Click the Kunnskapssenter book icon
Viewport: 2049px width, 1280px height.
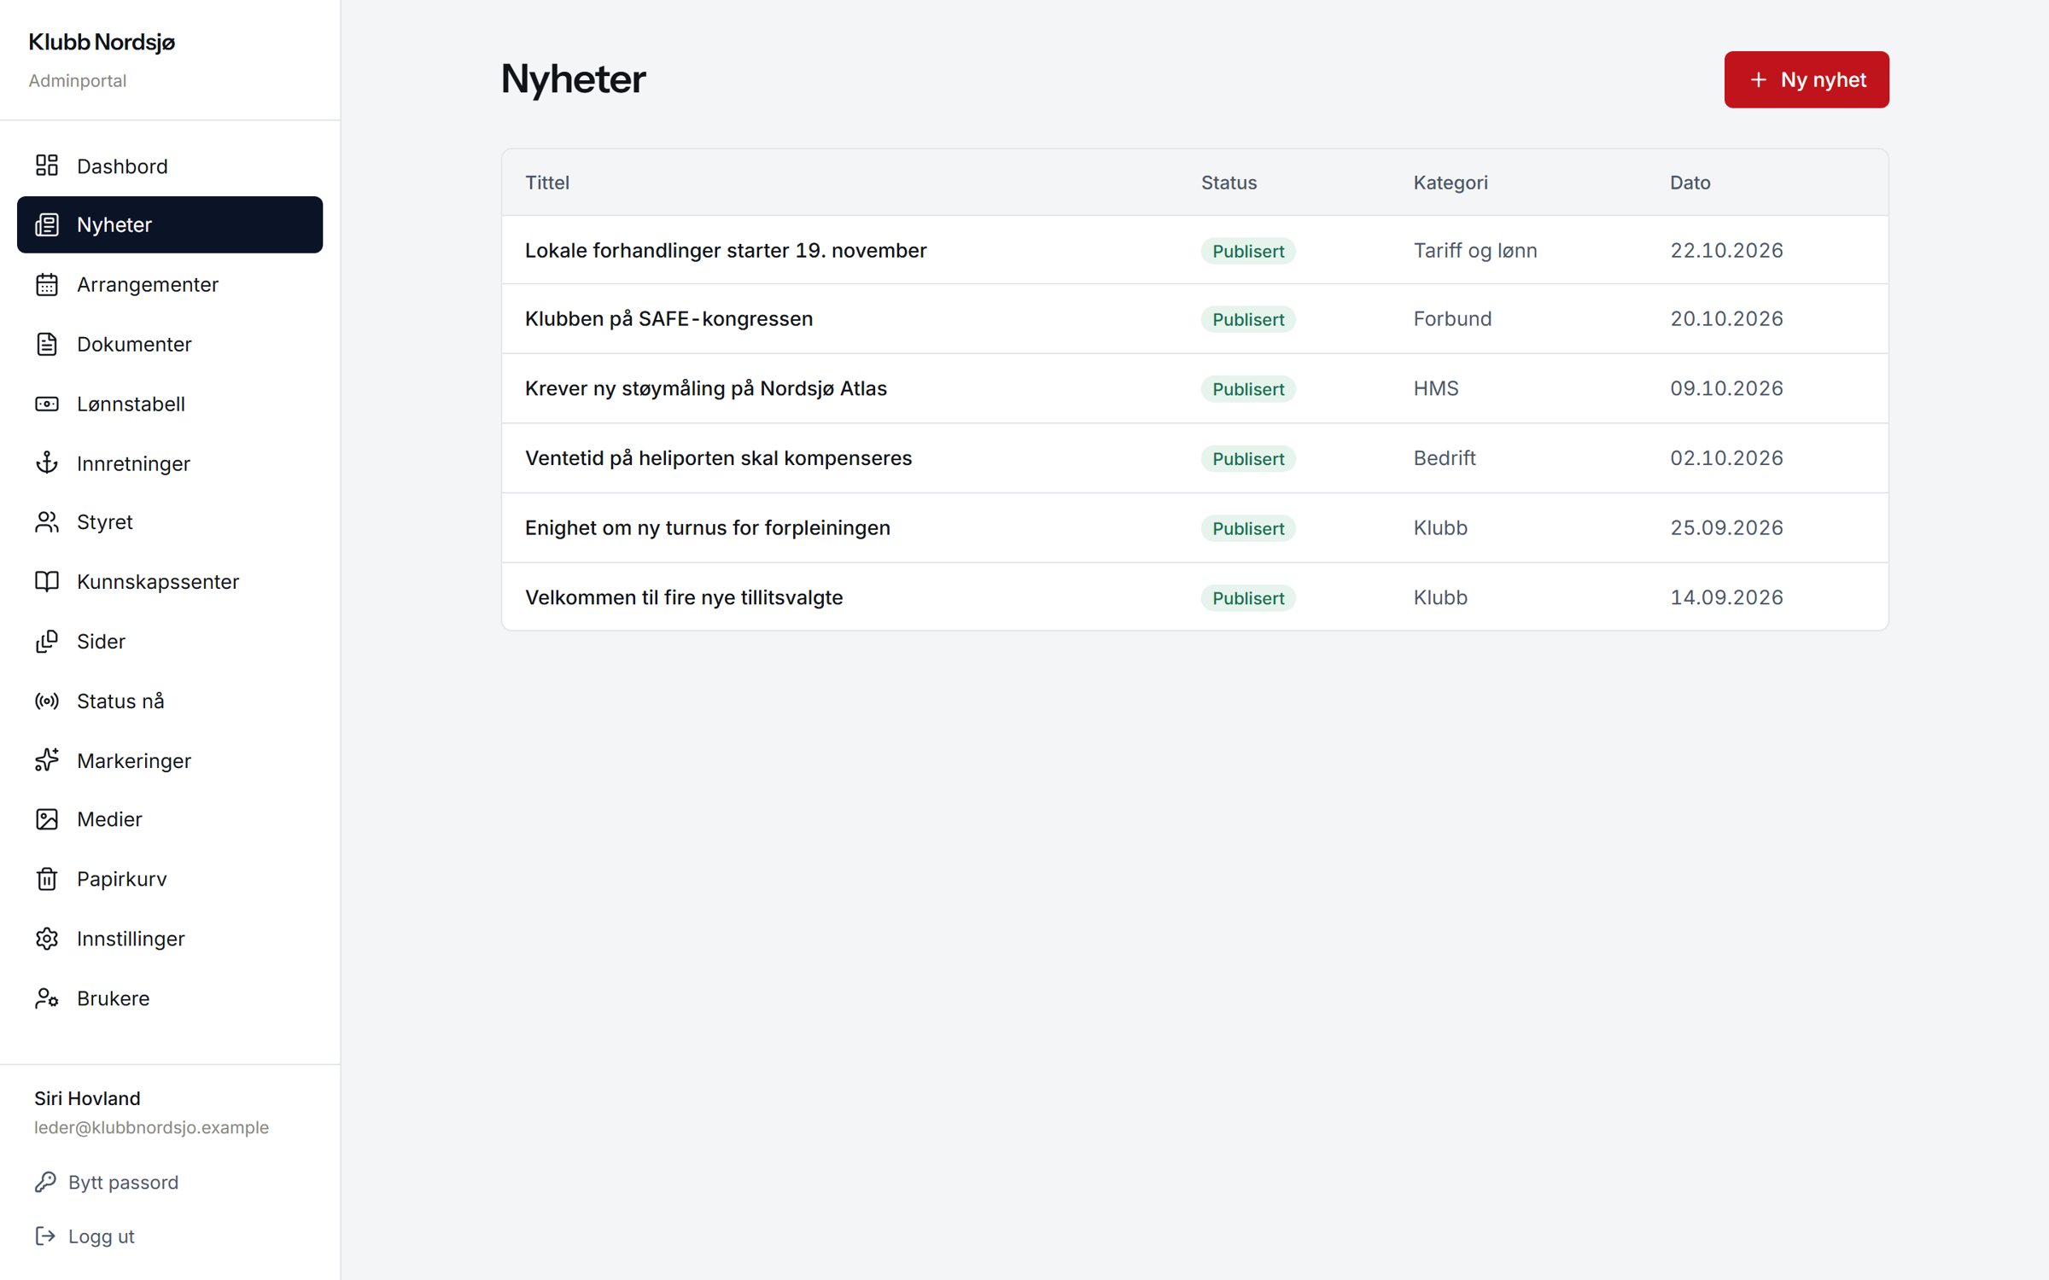click(x=47, y=581)
